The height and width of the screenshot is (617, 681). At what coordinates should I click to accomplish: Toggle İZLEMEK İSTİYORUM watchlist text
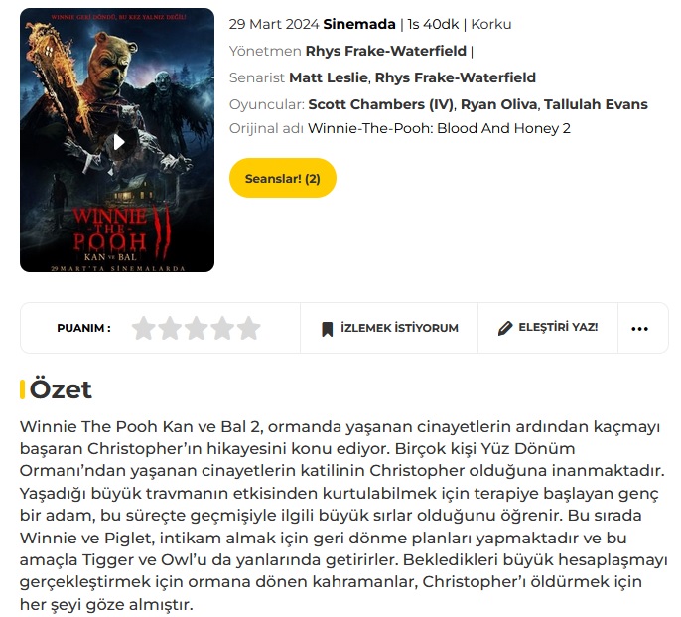click(399, 328)
